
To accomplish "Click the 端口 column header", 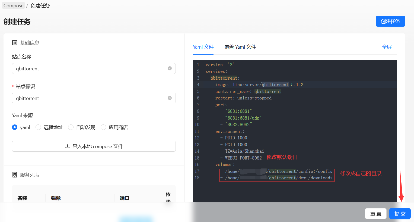I will (x=125, y=198).
